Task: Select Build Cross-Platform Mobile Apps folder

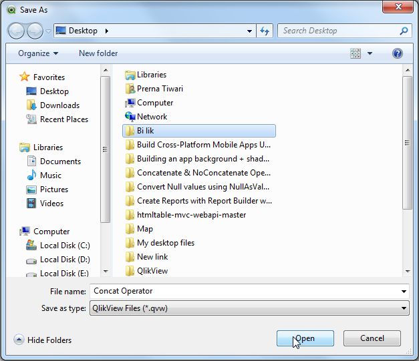Action: [x=198, y=145]
